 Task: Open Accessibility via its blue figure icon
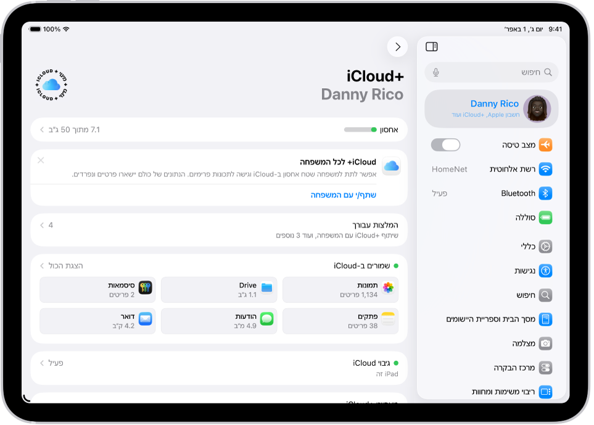tap(545, 270)
